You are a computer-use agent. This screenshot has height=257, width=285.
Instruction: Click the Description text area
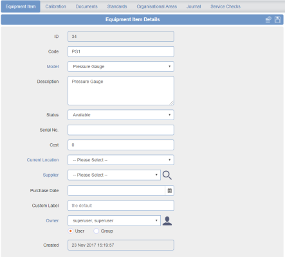click(121, 91)
